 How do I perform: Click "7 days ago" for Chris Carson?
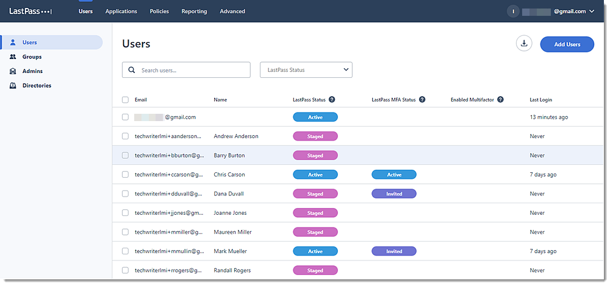tap(543, 175)
